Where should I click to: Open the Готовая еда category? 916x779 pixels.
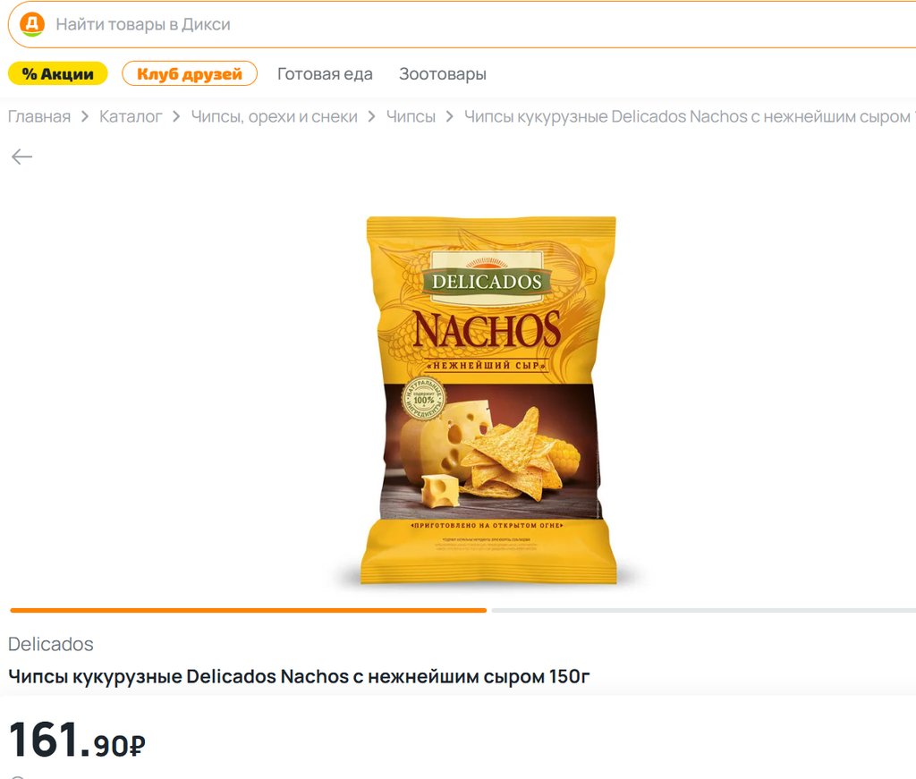pyautogui.click(x=325, y=74)
